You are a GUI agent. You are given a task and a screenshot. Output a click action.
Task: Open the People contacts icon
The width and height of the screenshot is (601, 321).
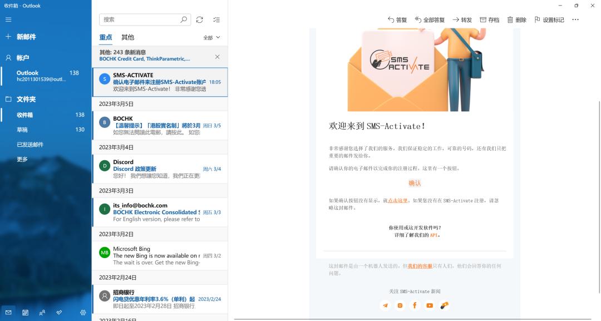(x=42, y=313)
